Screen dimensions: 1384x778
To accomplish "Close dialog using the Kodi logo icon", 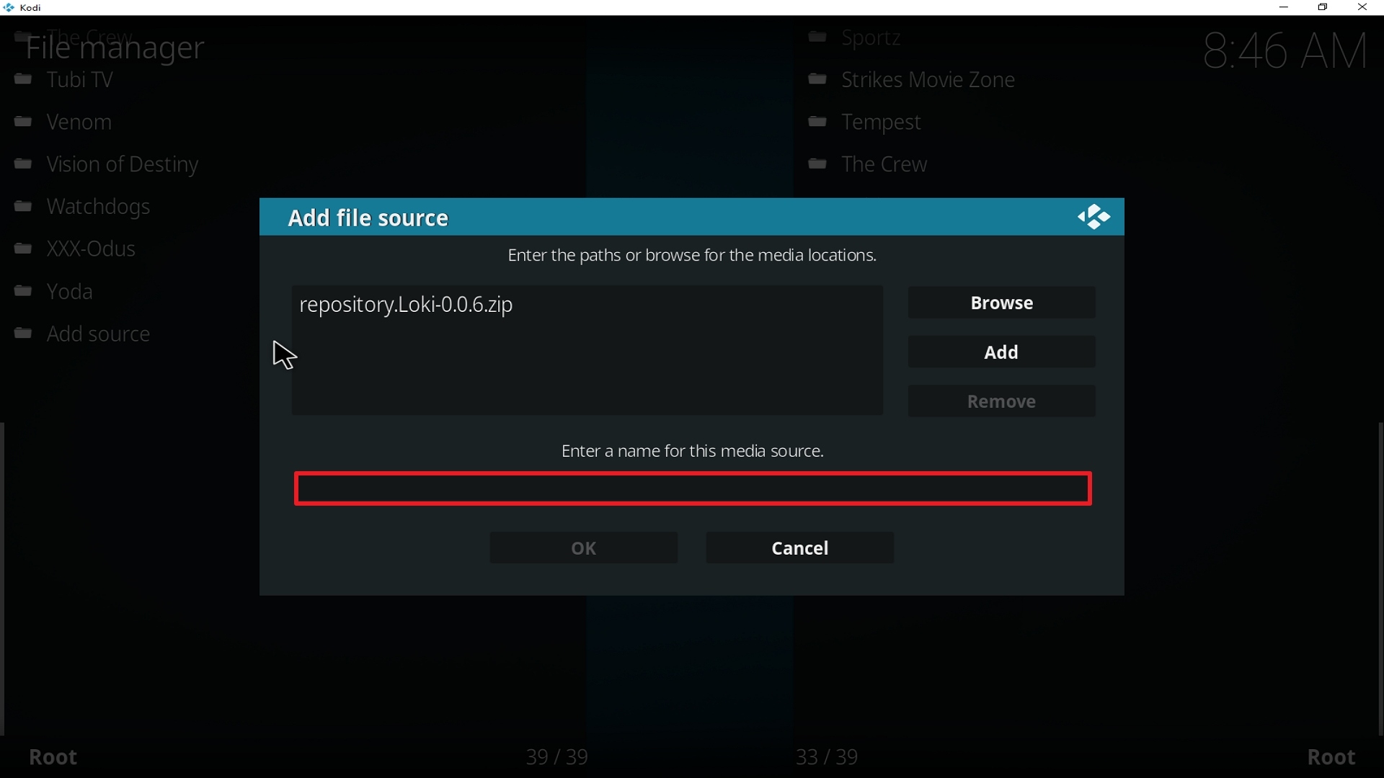I will coord(1094,217).
